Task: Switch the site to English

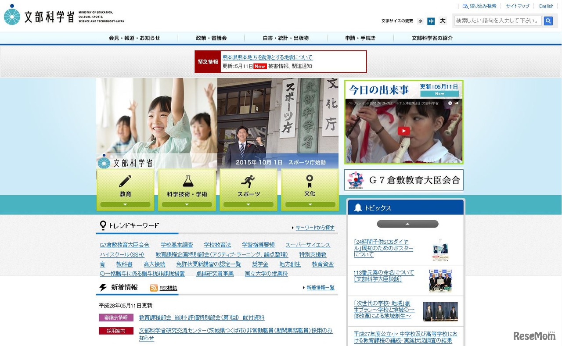Action: [x=546, y=6]
